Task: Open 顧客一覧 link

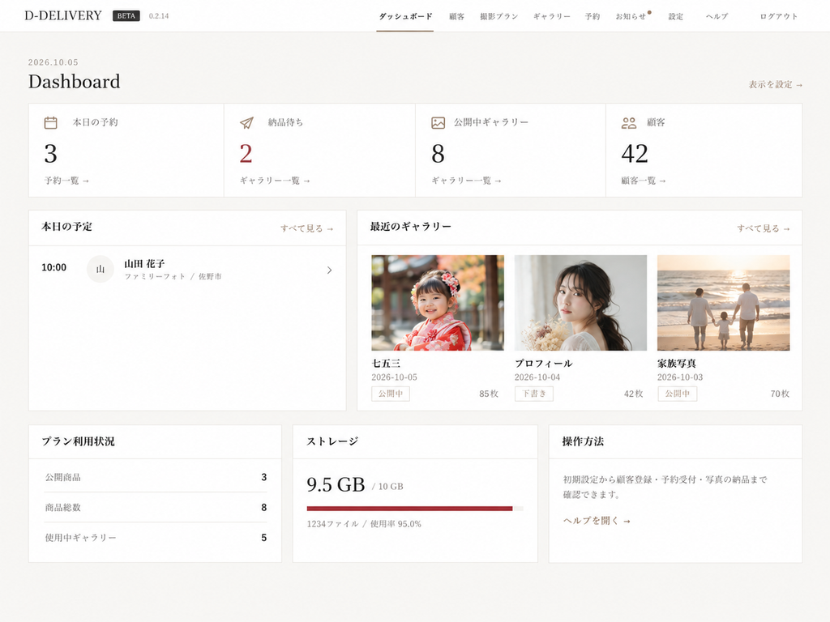Action: click(x=644, y=181)
